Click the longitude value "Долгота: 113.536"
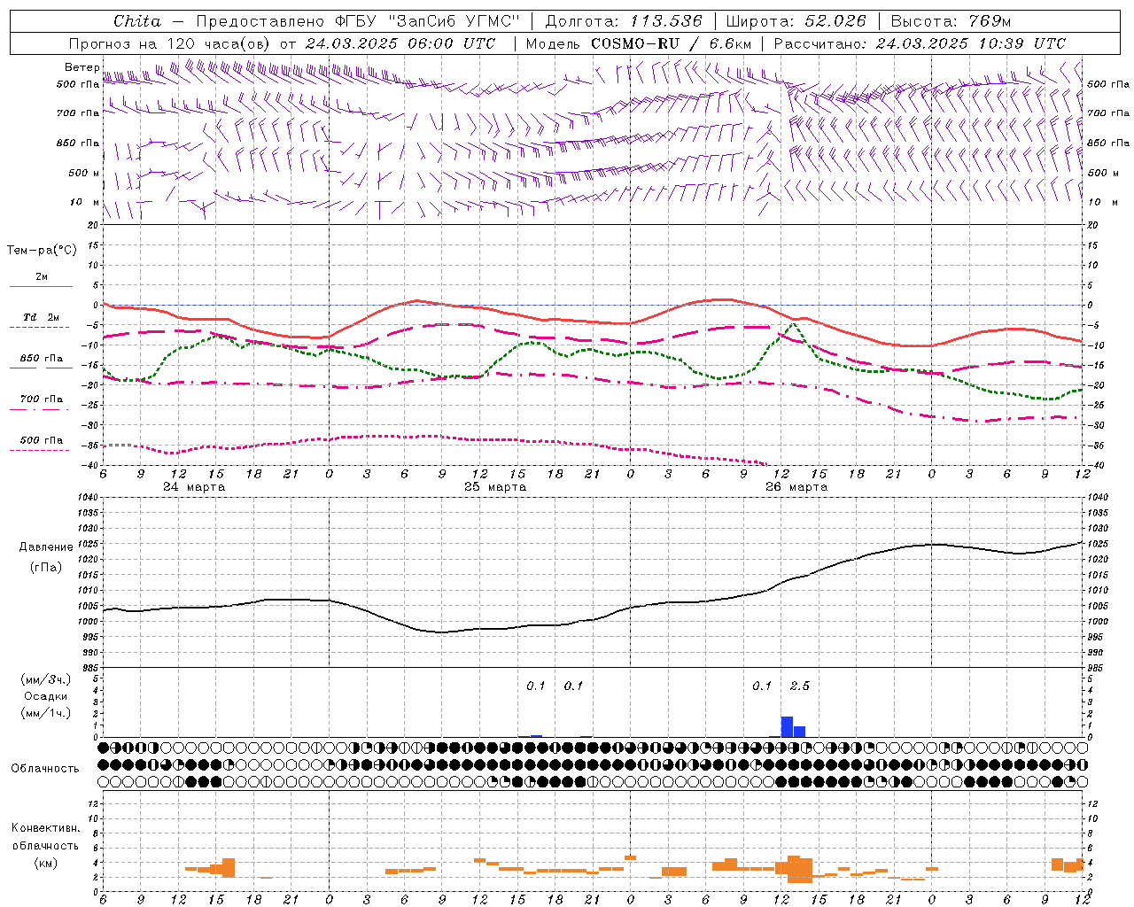Image resolution: width=1134 pixels, height=907 pixels. (x=624, y=21)
